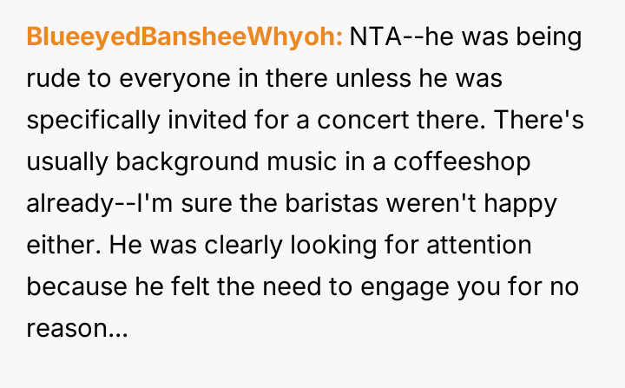625x388 pixels.
Task: Click the word "because" in the comment
Action: pyautogui.click(x=72, y=286)
